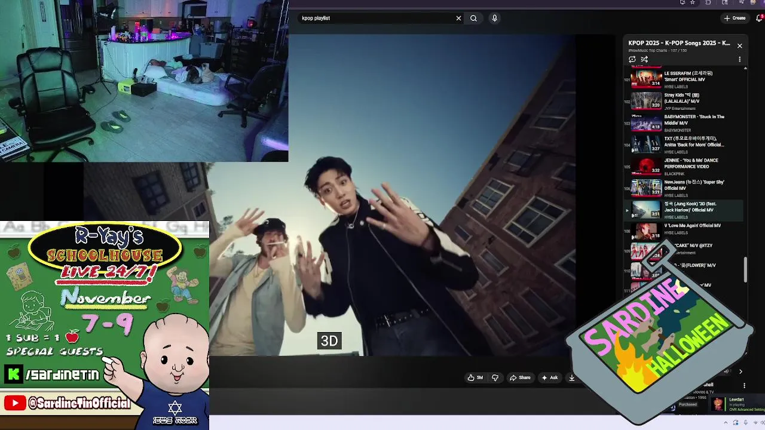This screenshot has width=765, height=430.
Task: Click the main video player area
Action: pos(391,195)
